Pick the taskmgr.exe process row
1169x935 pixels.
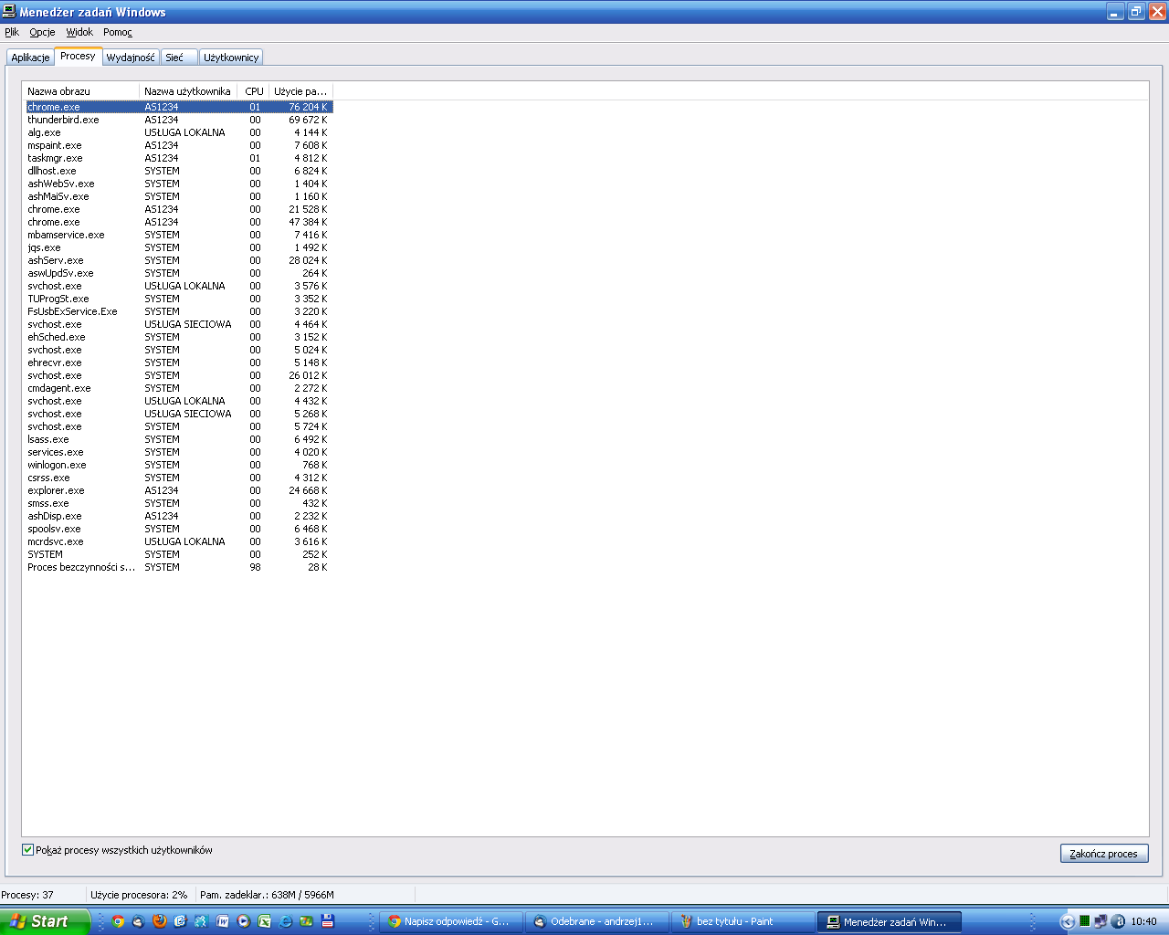tap(179, 158)
